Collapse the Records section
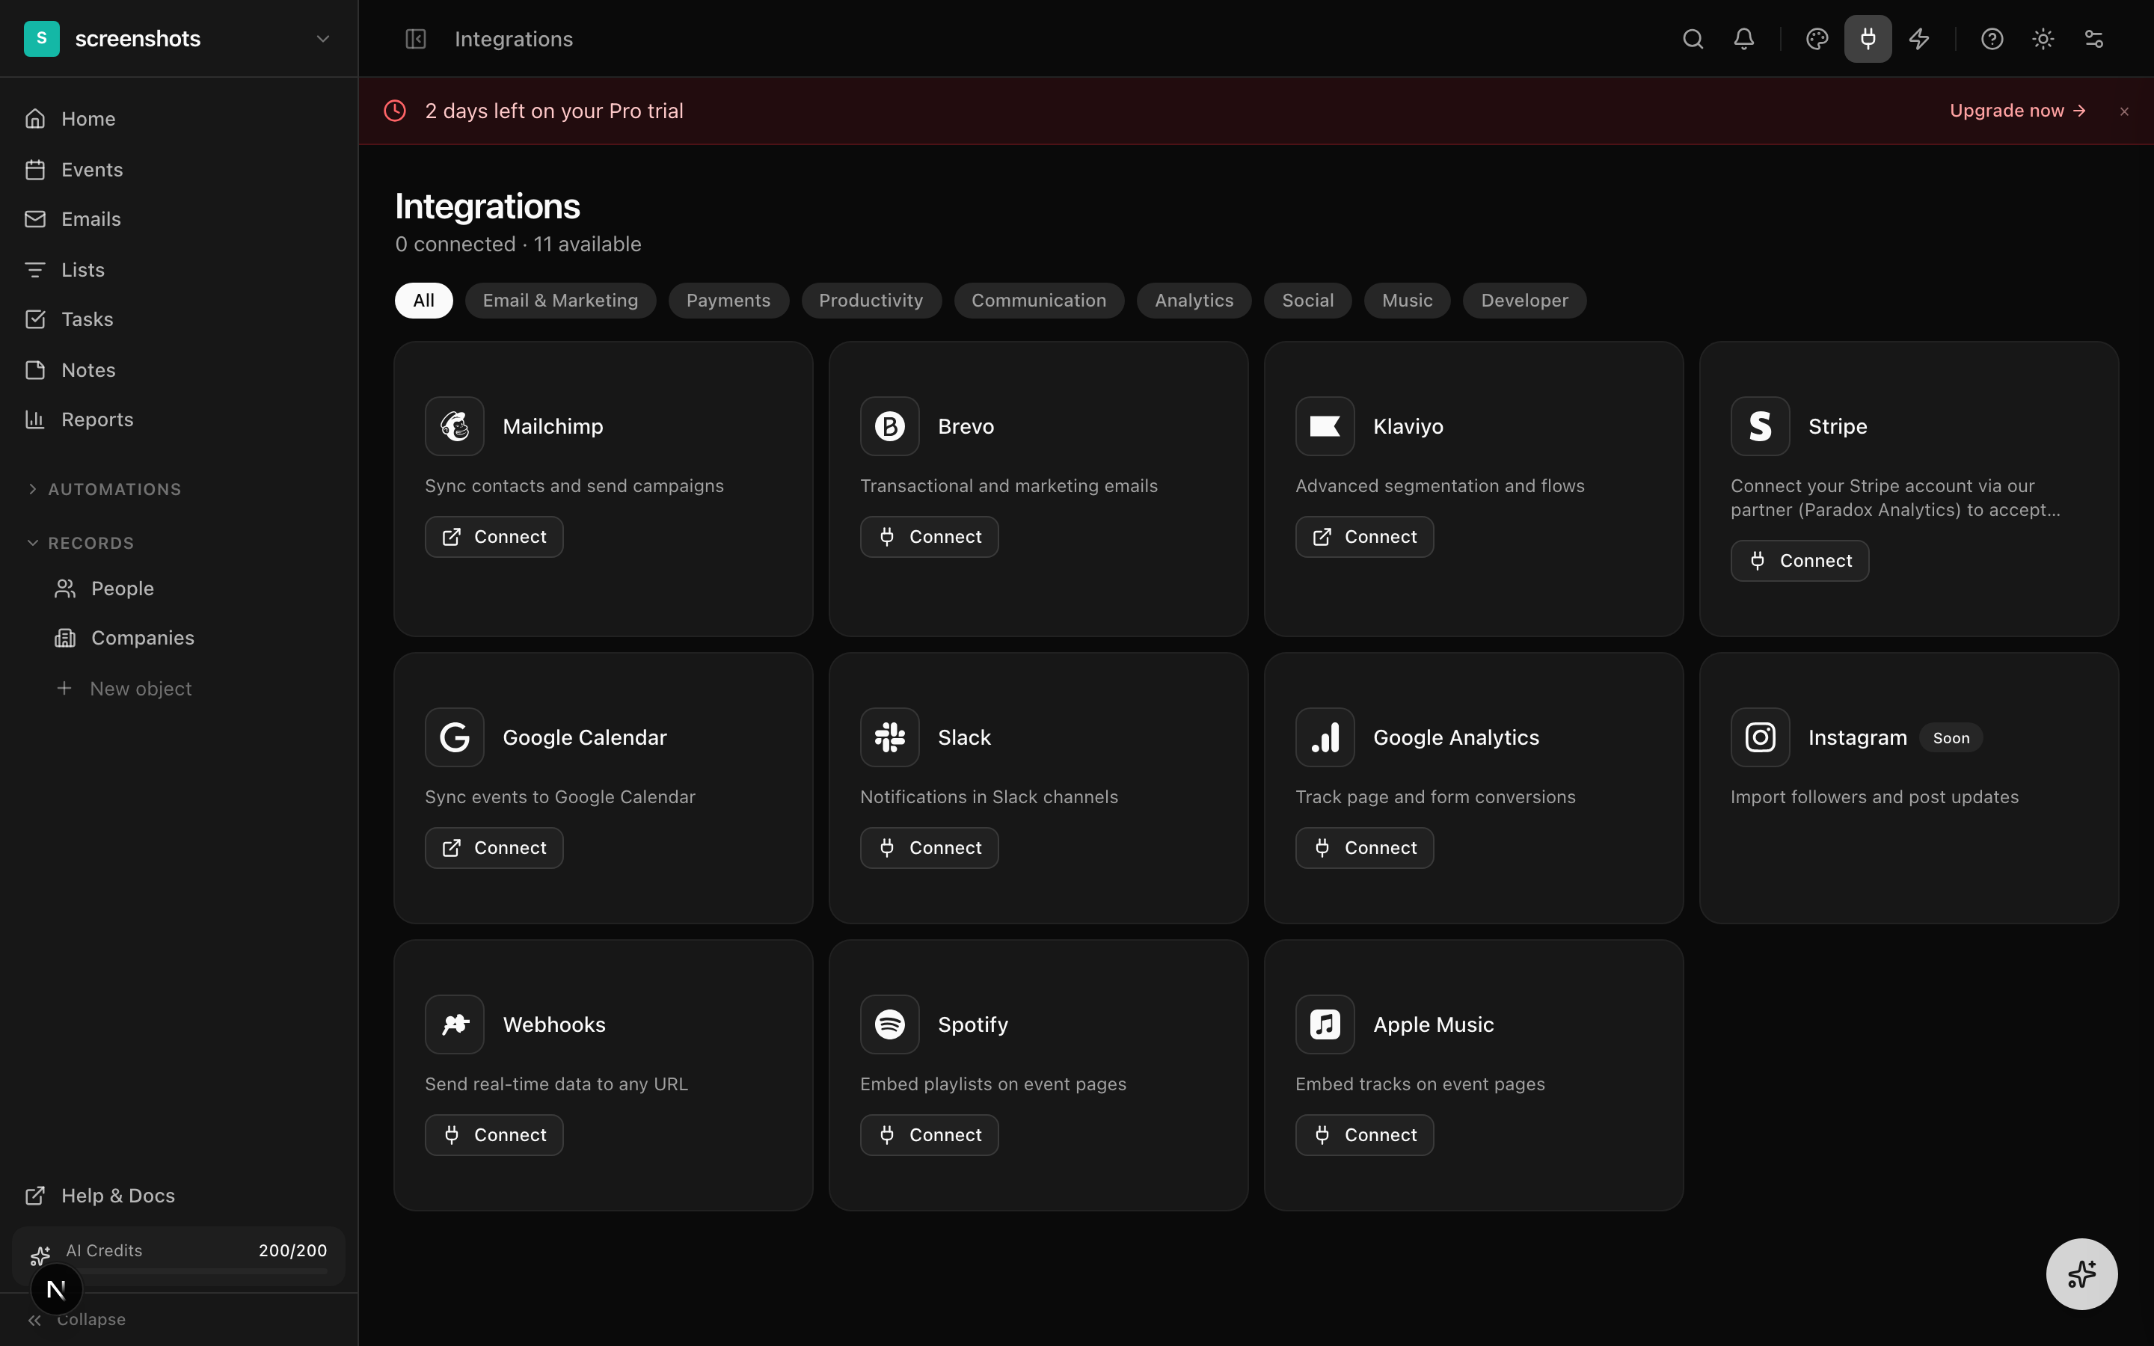 coord(81,543)
